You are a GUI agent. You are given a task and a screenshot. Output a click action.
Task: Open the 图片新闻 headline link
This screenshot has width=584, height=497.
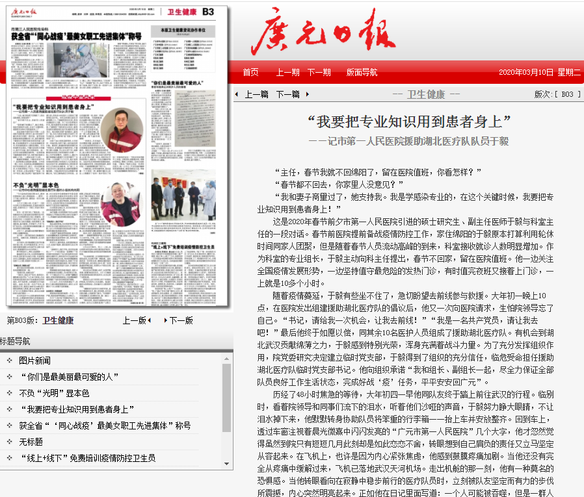tap(34, 361)
